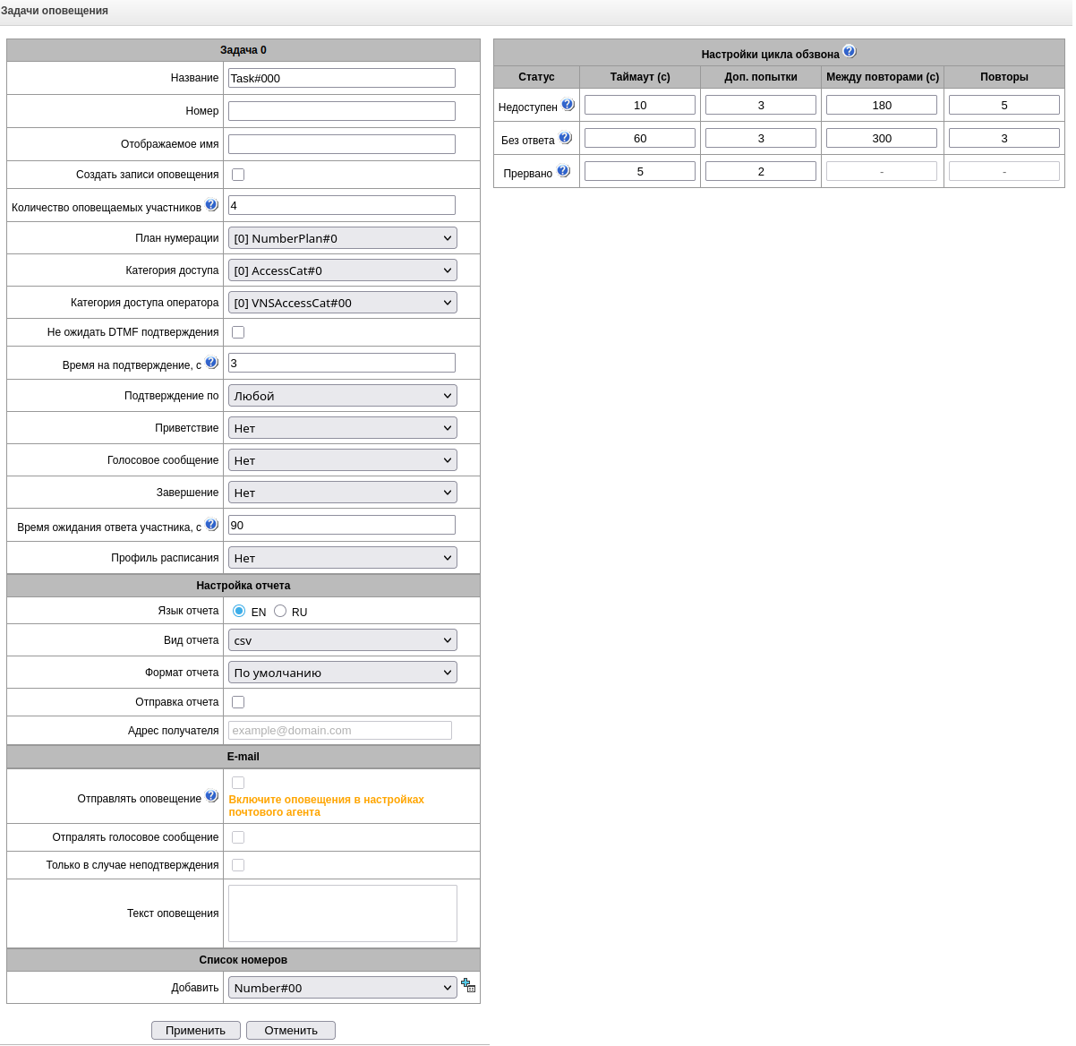Click the Отменить button

(x=291, y=1030)
